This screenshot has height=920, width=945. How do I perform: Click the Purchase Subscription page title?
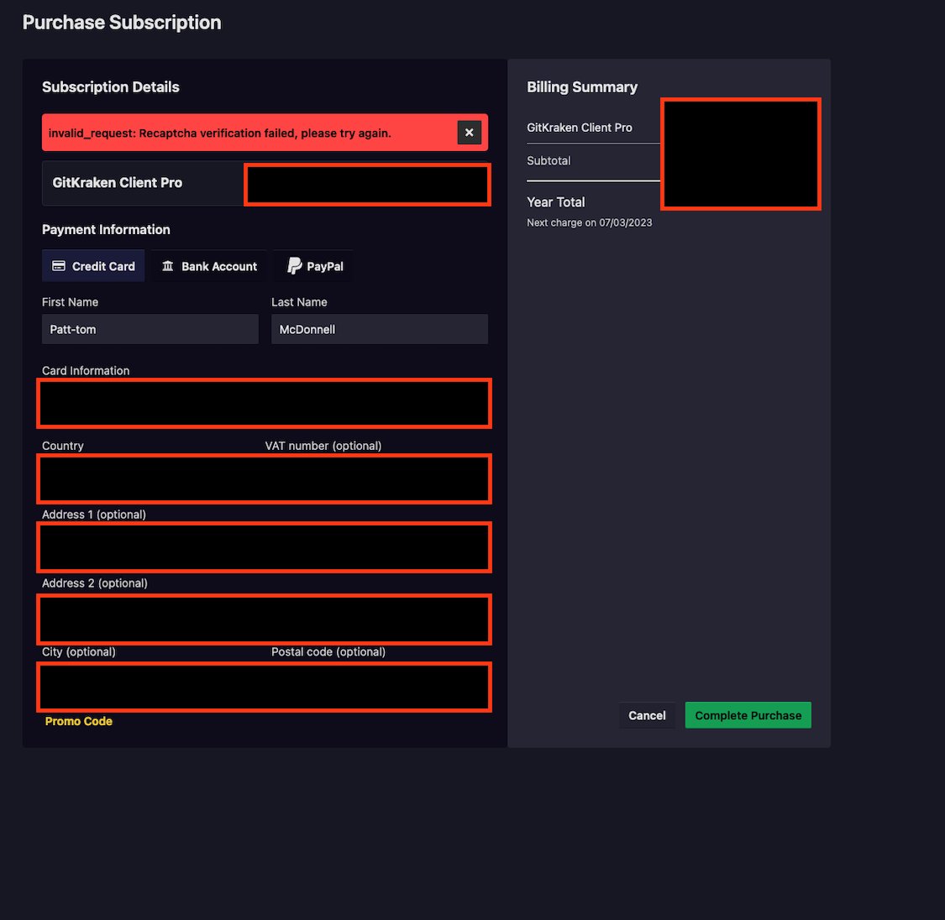point(122,23)
